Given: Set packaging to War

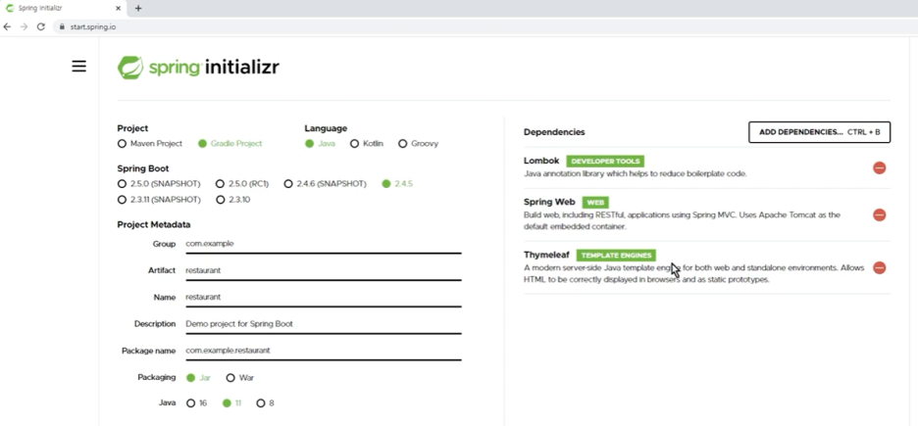Looking at the screenshot, I should (x=240, y=377).
